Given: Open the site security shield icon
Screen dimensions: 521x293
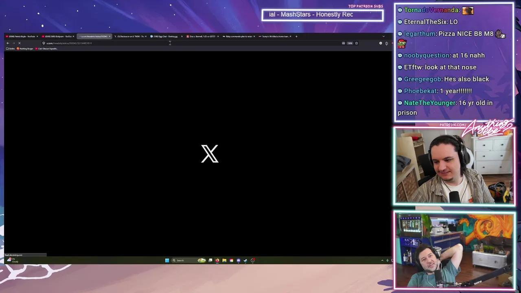Looking at the screenshot, I should tap(44, 43).
